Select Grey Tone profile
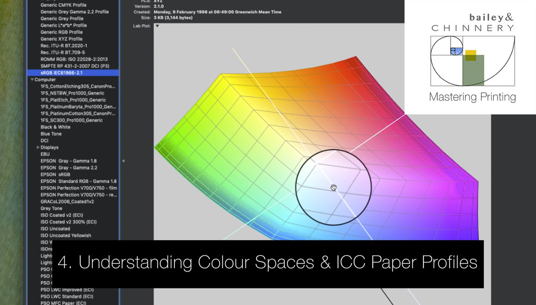 tap(51, 208)
